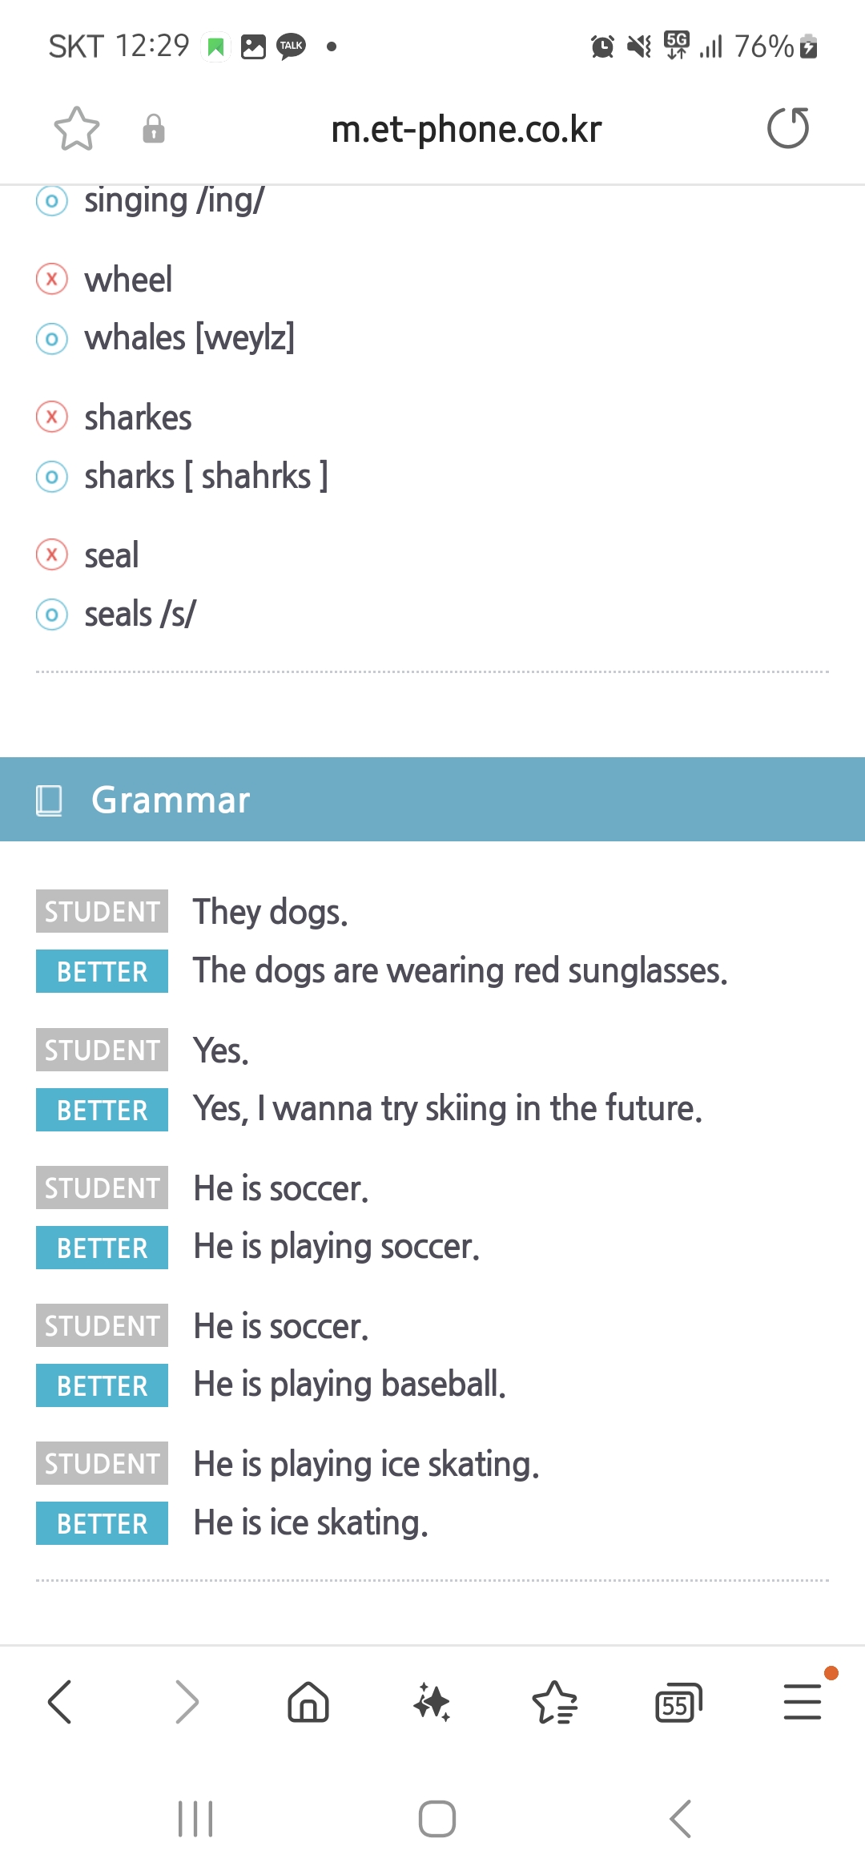865x1875 pixels.
Task: Open the 55 tabs switcher
Action: pos(678,1703)
